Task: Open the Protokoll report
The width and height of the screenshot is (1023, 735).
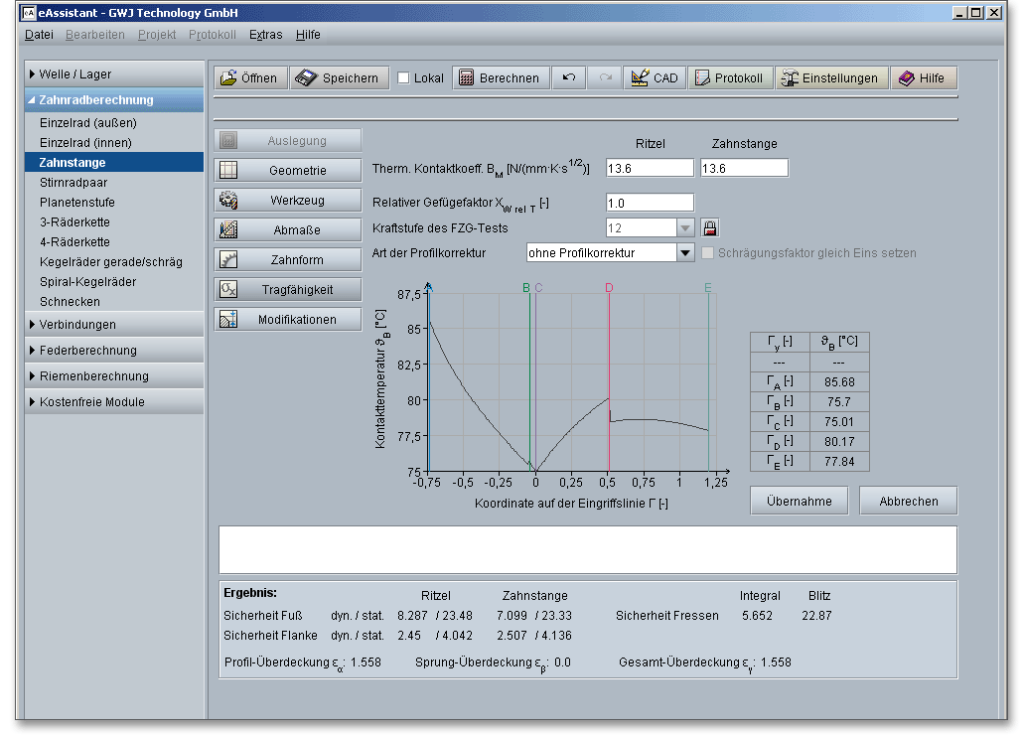Action: (730, 78)
